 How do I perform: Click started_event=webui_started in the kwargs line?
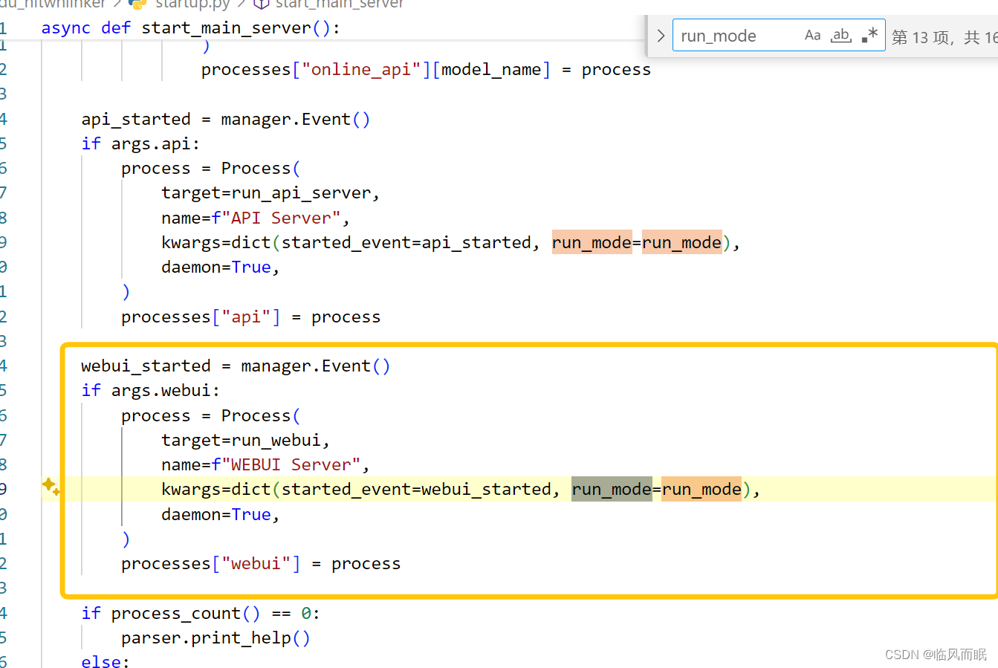point(417,490)
